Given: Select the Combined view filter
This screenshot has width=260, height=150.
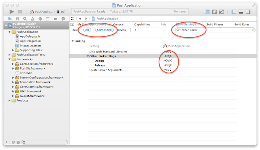Looking at the screenshot, I should coord(104,30).
